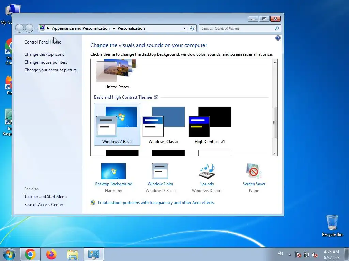This screenshot has width=349, height=261.
Task: Select the Windows Classic theme
Action: click(x=164, y=124)
